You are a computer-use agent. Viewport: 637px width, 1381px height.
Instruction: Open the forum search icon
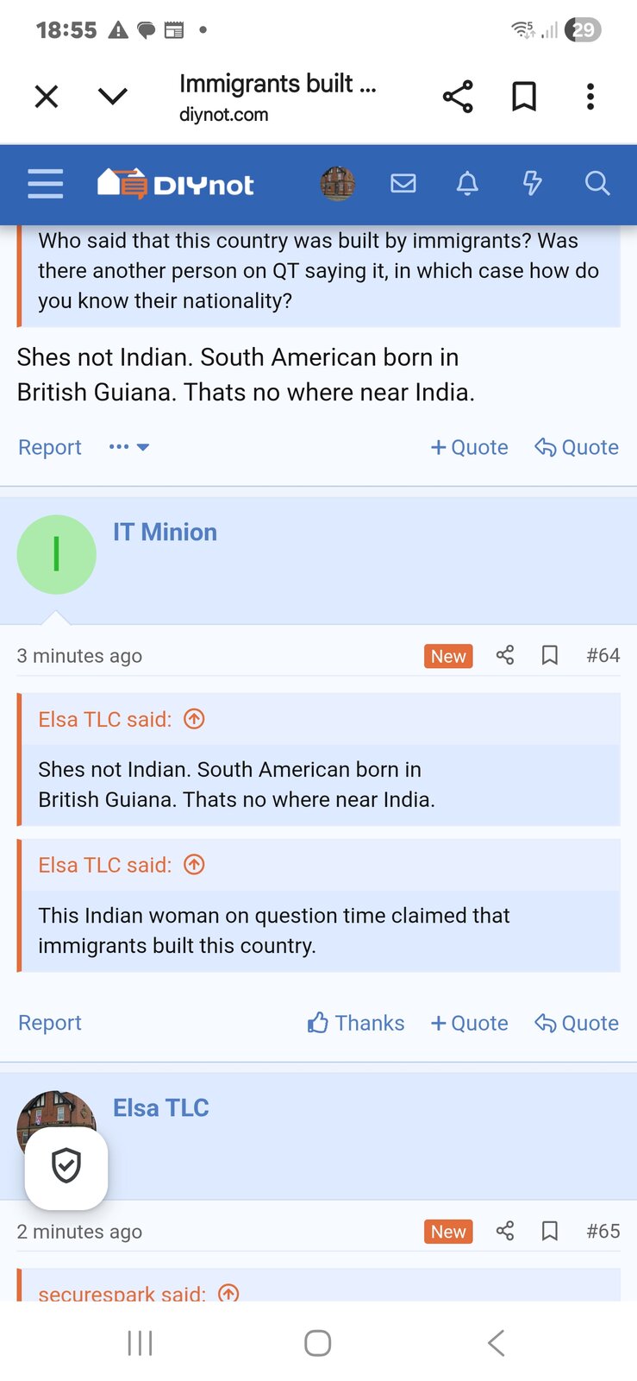tap(596, 184)
